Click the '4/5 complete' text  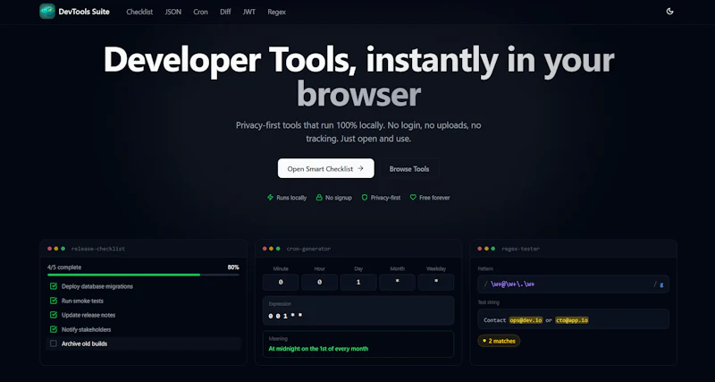(x=64, y=267)
